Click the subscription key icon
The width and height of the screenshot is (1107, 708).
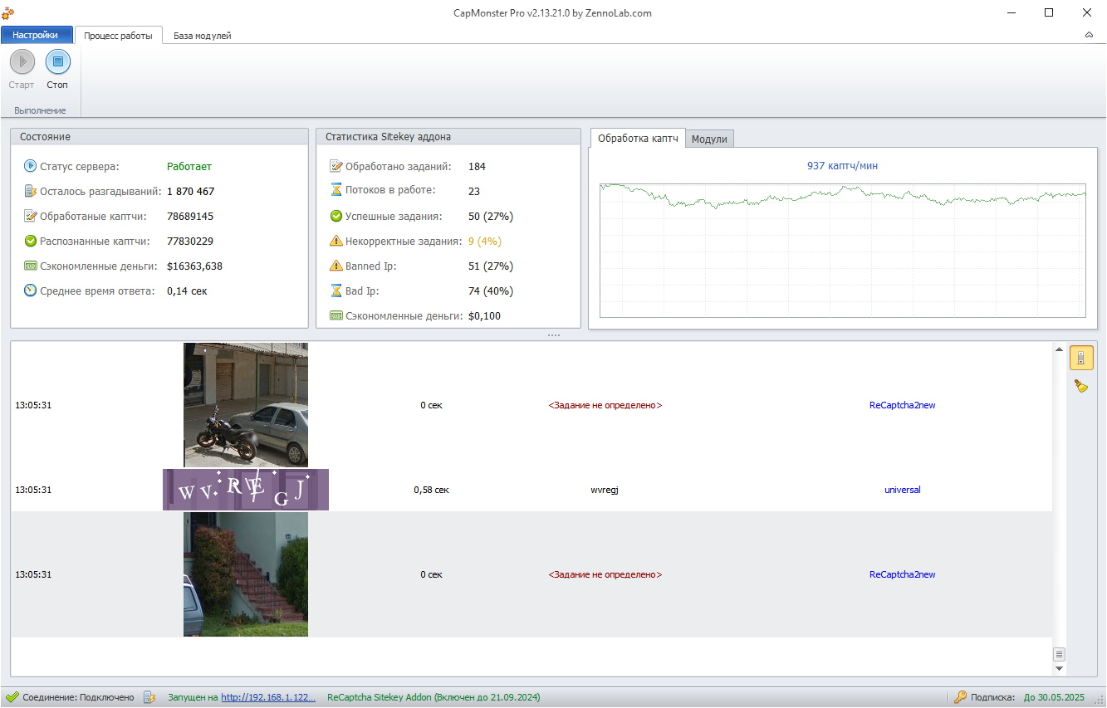click(x=960, y=697)
